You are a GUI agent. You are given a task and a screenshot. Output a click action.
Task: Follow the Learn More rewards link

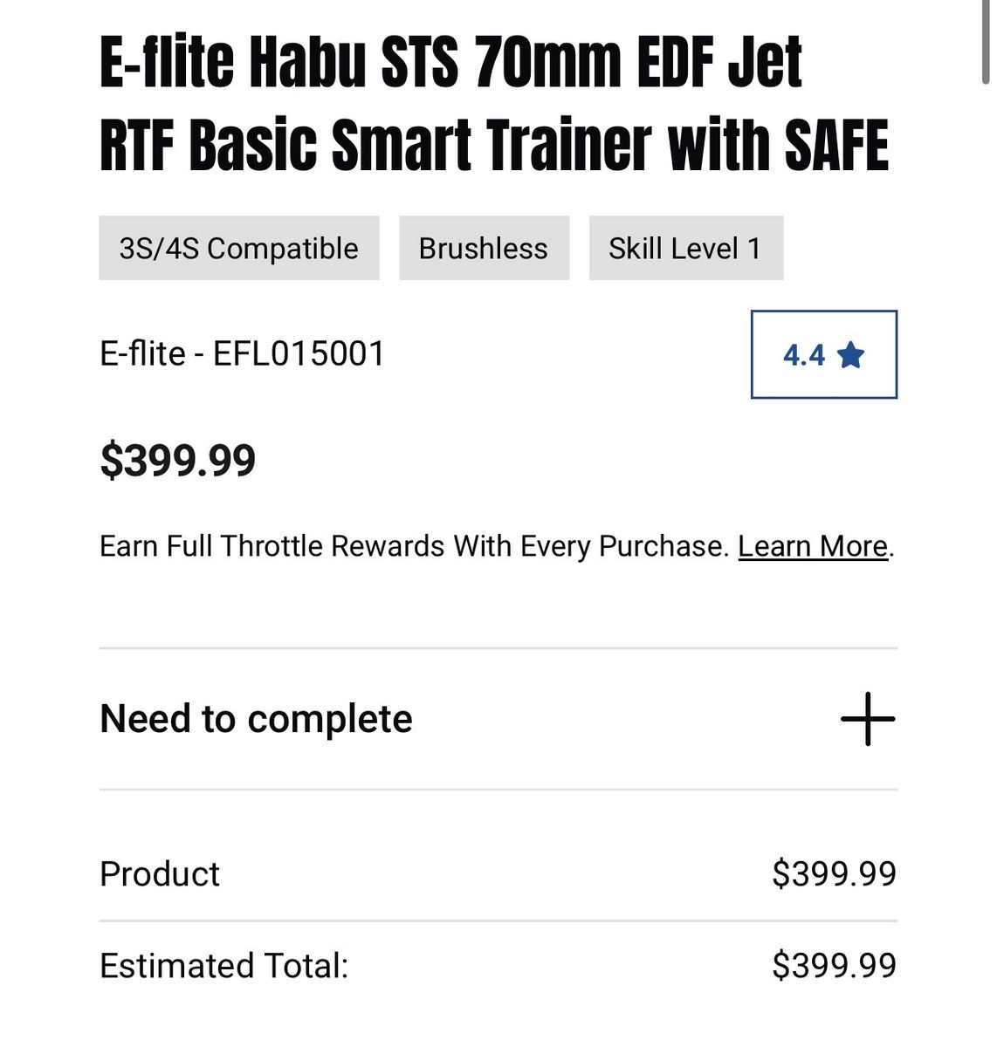pos(813,546)
